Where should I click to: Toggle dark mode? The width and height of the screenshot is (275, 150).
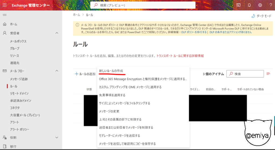[x=260, y=16]
